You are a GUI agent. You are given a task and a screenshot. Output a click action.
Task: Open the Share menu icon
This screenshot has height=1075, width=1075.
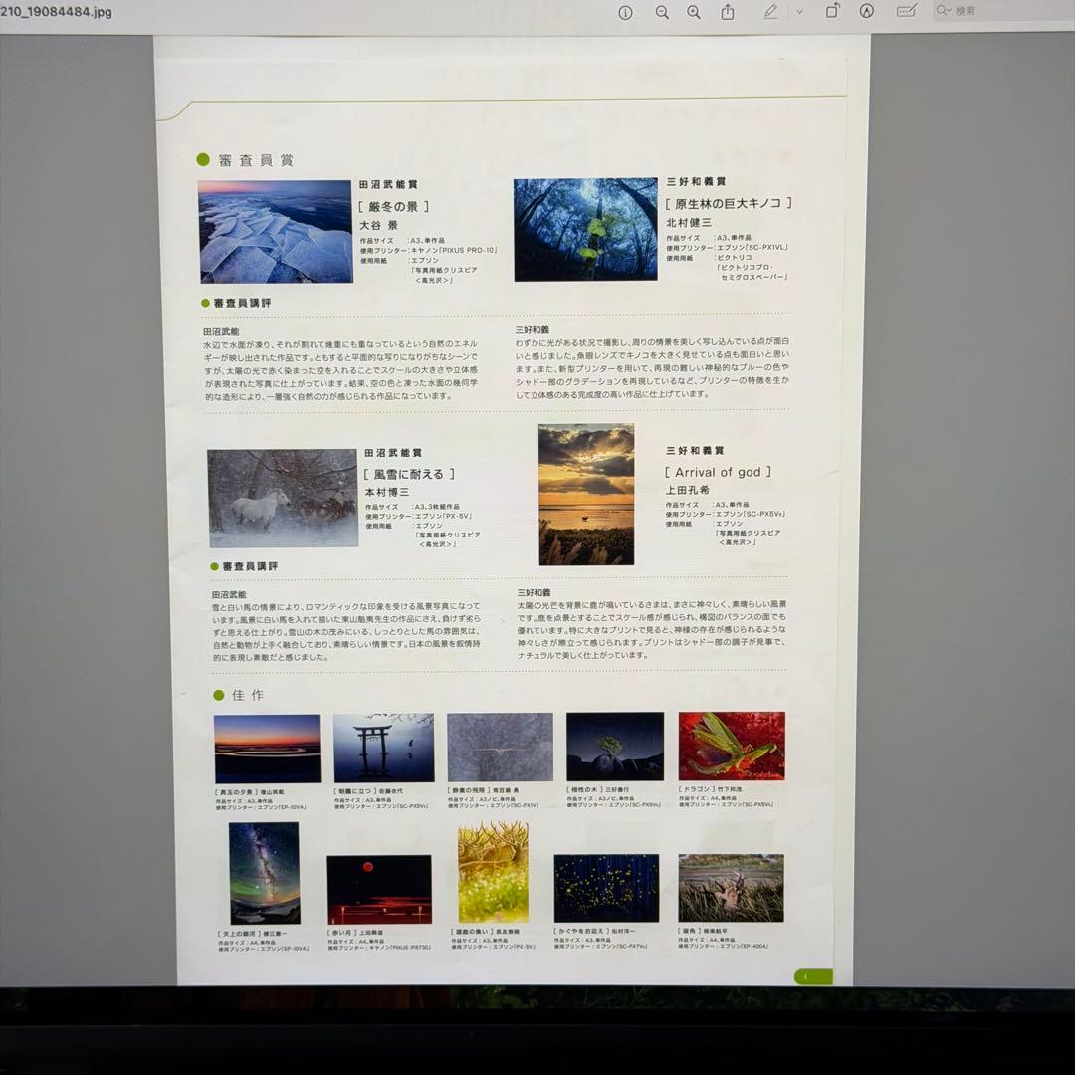click(x=728, y=12)
